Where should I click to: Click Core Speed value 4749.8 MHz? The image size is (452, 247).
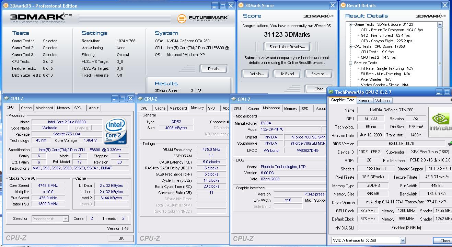(48, 186)
